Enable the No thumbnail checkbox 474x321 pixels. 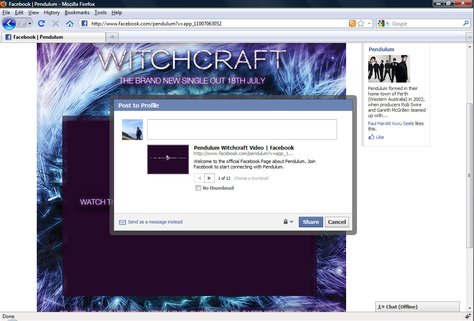pos(198,188)
